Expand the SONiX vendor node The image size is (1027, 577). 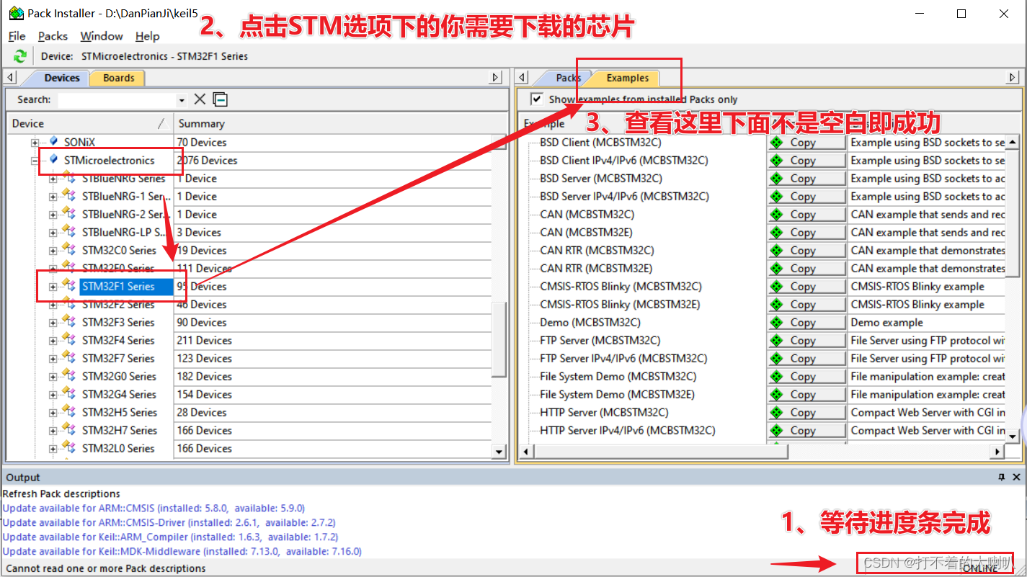click(35, 143)
